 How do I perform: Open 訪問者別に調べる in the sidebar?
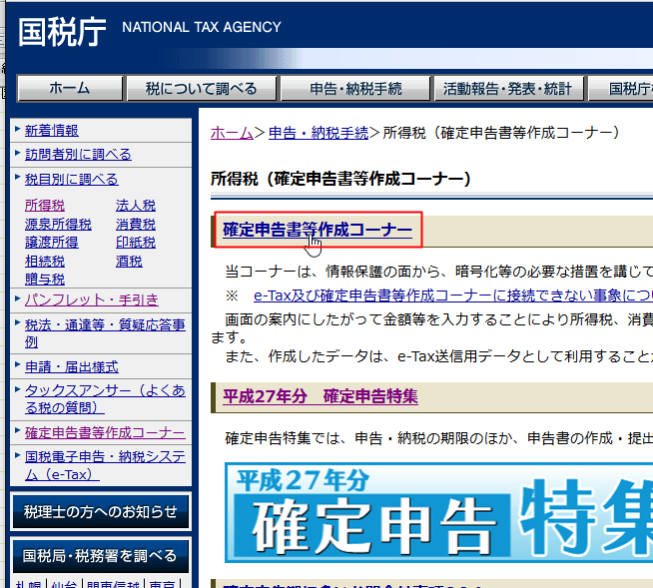point(78,155)
